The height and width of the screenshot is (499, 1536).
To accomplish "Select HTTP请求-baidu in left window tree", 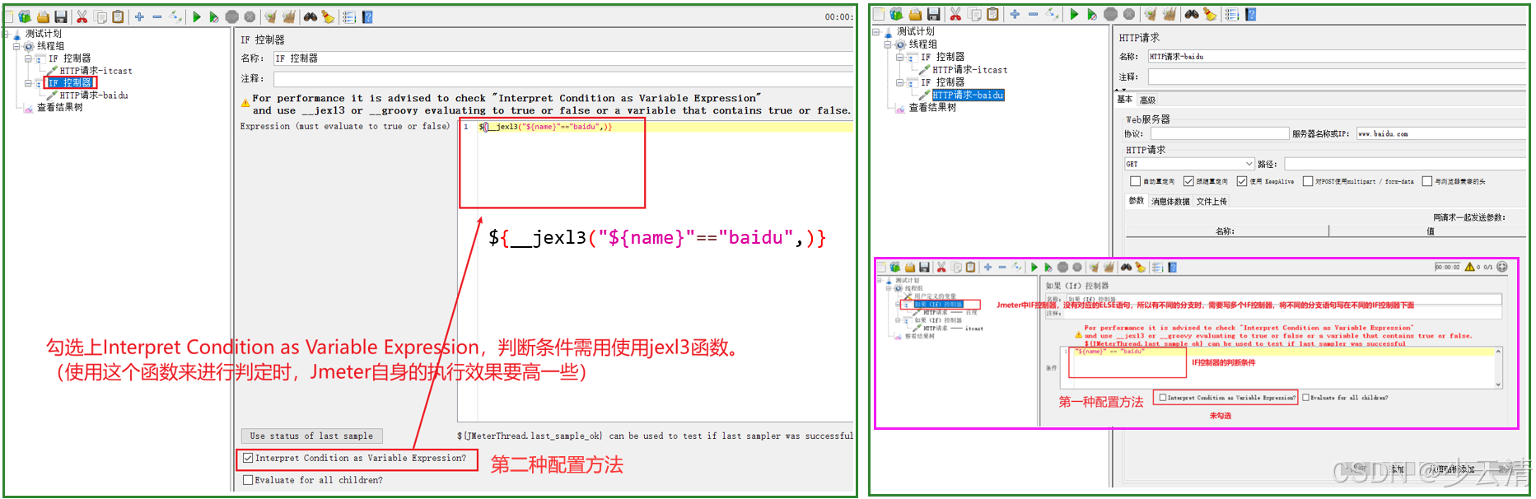I will (94, 96).
